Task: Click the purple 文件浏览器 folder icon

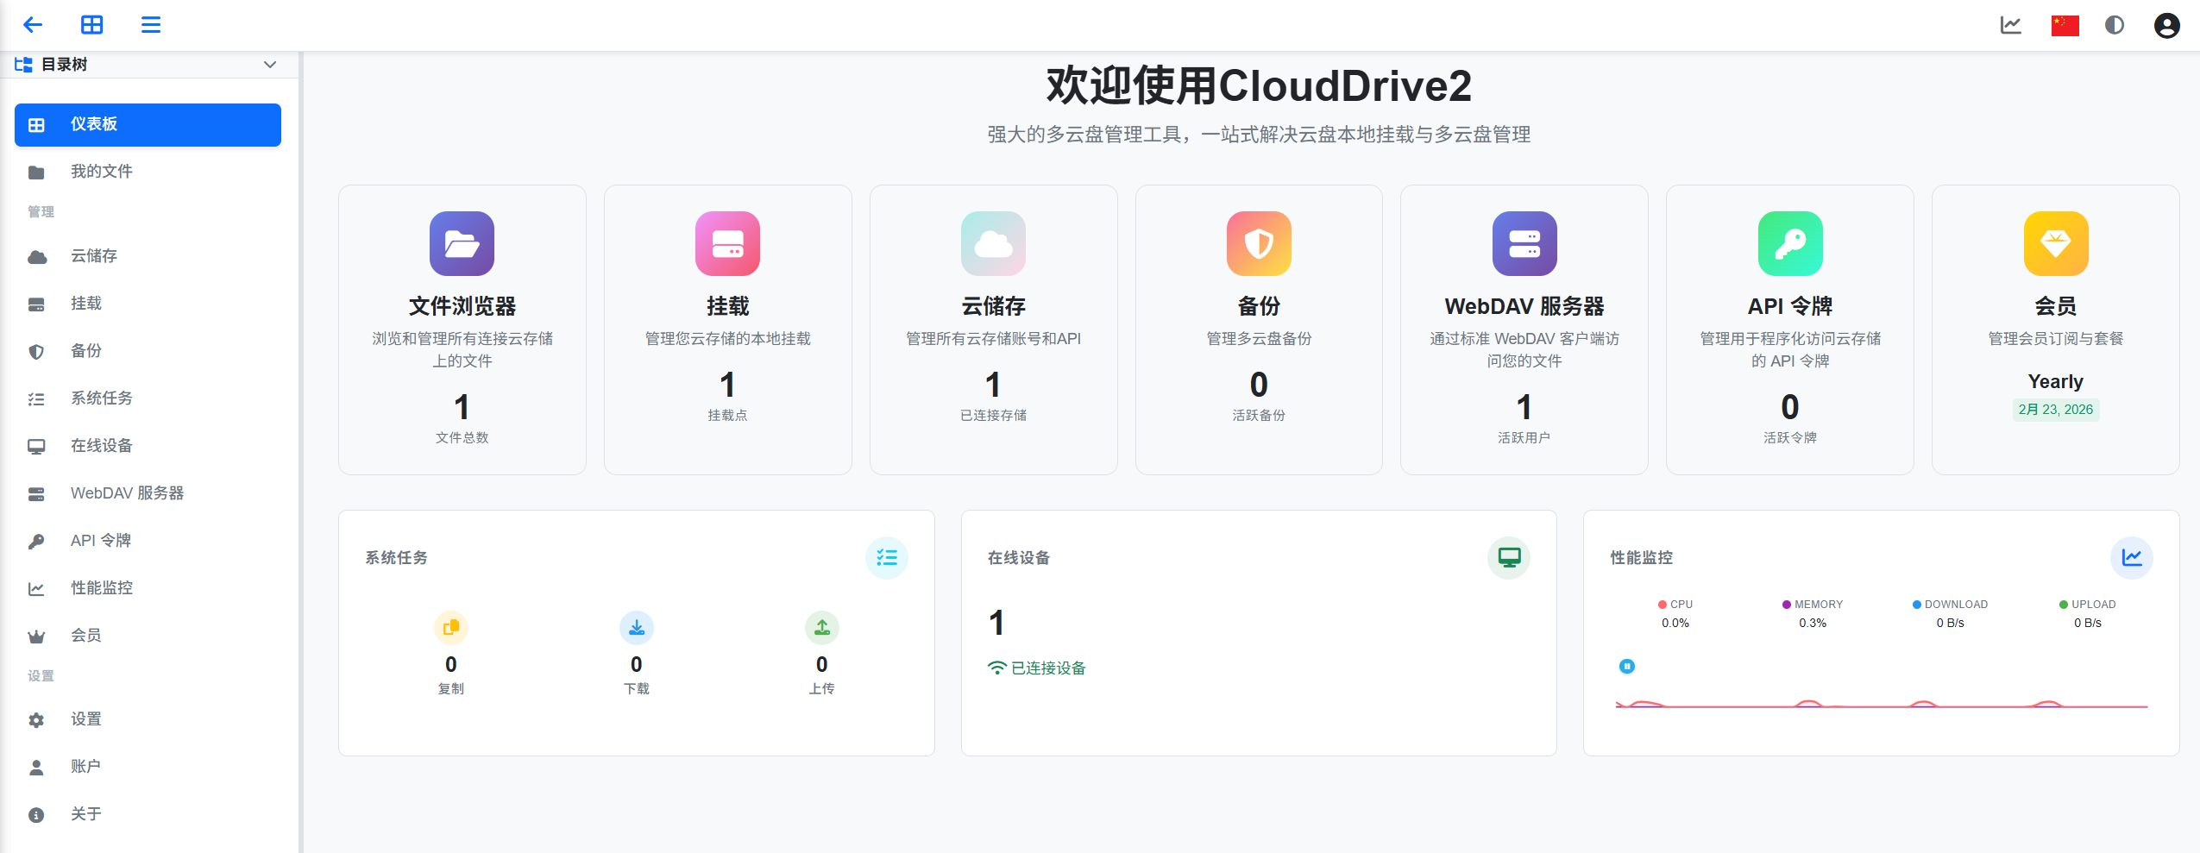Action: 462,244
